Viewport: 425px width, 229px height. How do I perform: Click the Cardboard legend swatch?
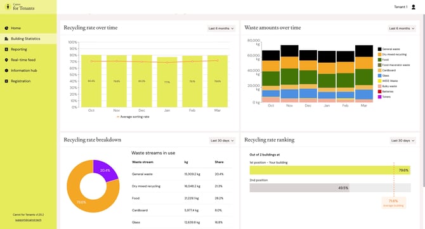380,70
